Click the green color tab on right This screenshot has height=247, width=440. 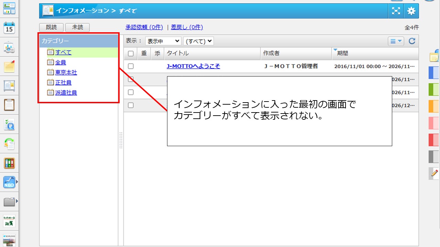click(434, 89)
